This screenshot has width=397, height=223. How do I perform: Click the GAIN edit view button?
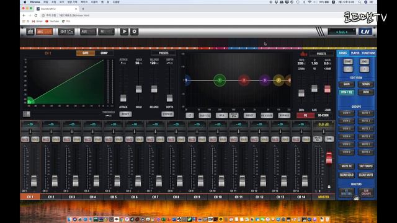coord(346,84)
